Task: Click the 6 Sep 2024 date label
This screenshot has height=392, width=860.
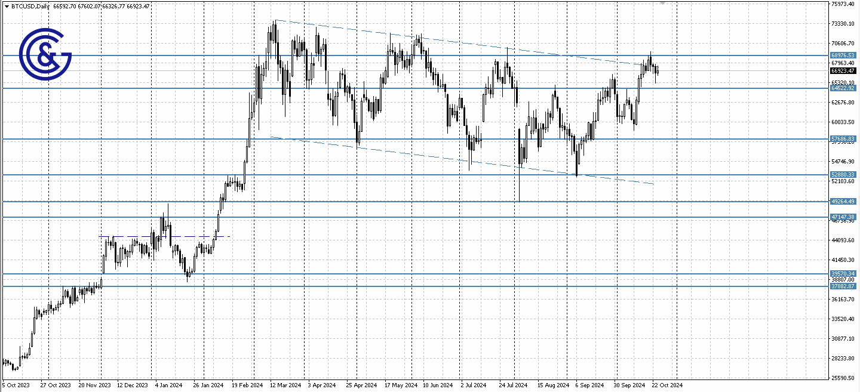Action: 589,385
